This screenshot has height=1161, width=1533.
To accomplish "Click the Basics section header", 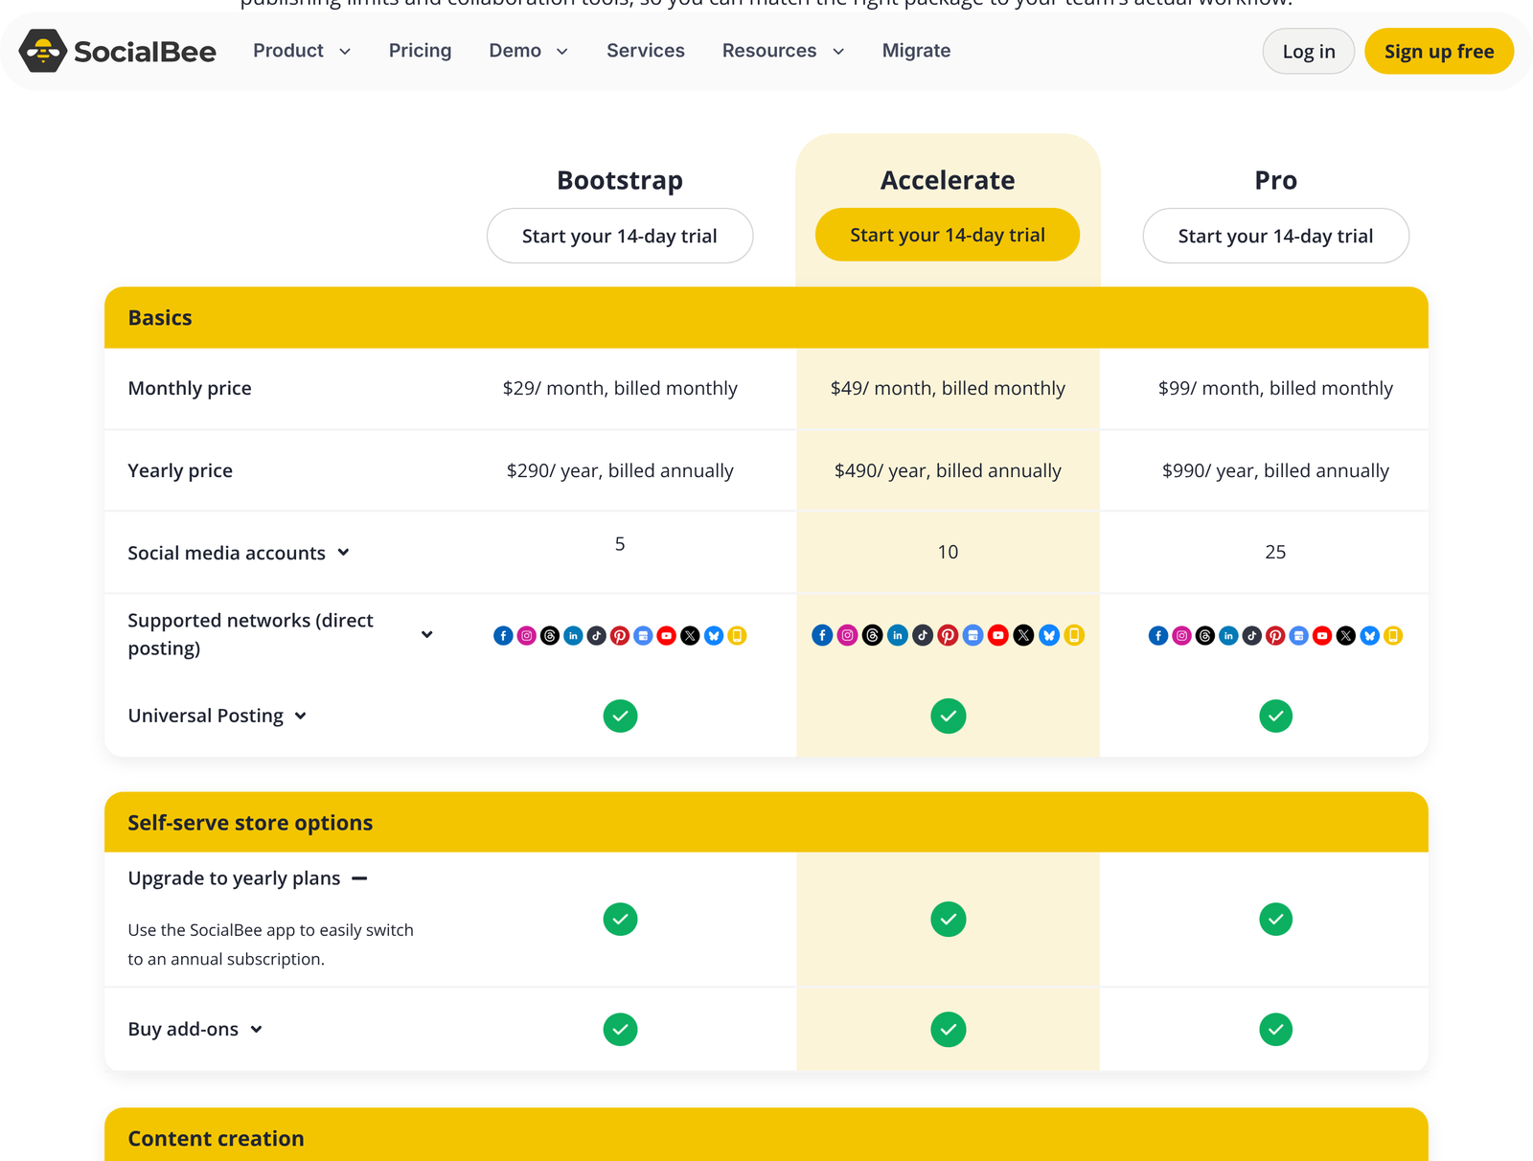I will [766, 318].
